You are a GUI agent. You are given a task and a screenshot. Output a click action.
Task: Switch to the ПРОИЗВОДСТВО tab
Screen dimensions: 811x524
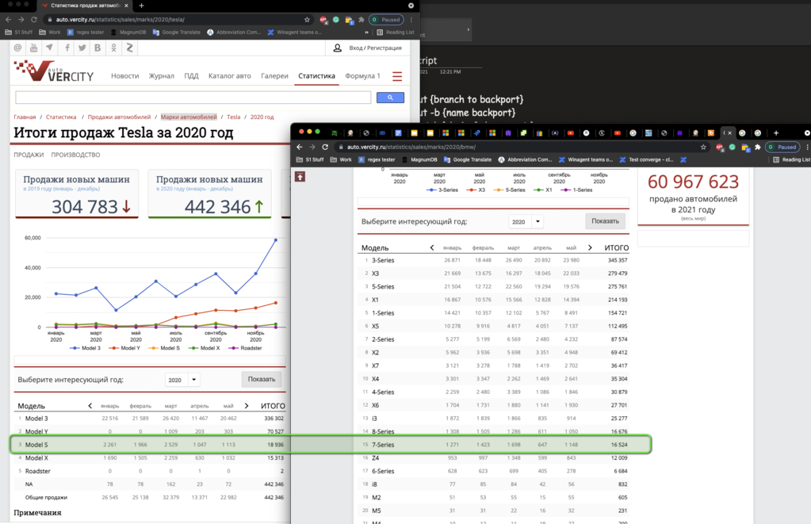(x=75, y=155)
